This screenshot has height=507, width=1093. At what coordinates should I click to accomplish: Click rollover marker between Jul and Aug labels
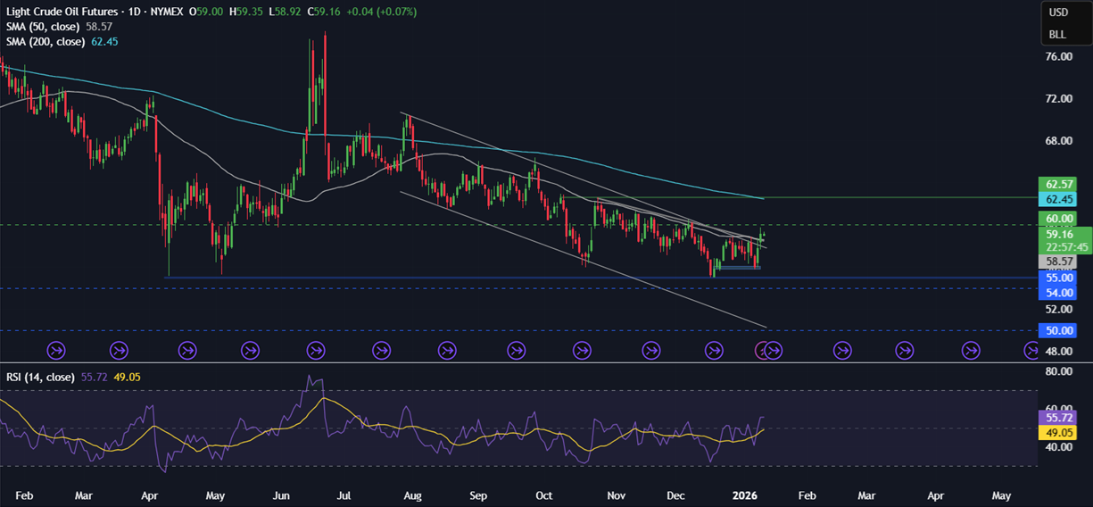point(381,350)
